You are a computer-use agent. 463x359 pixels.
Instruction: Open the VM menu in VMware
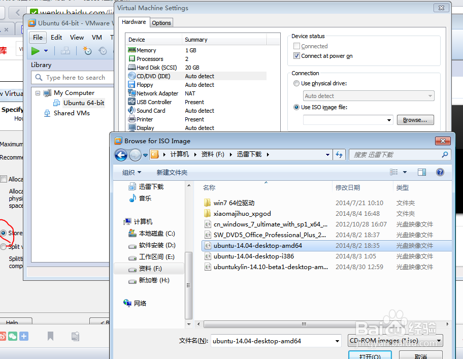pyautogui.click(x=97, y=38)
